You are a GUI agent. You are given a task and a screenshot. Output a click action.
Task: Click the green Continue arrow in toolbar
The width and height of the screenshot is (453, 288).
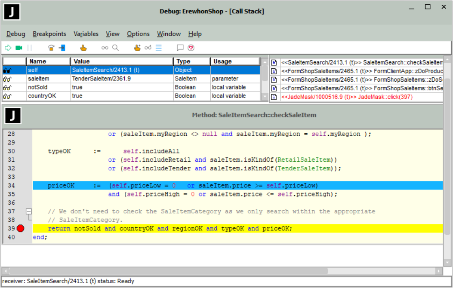click(8, 48)
